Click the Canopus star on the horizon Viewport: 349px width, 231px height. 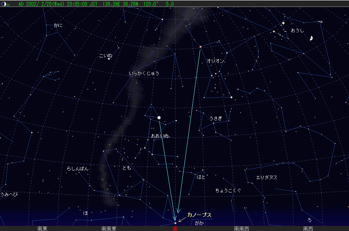(x=175, y=223)
